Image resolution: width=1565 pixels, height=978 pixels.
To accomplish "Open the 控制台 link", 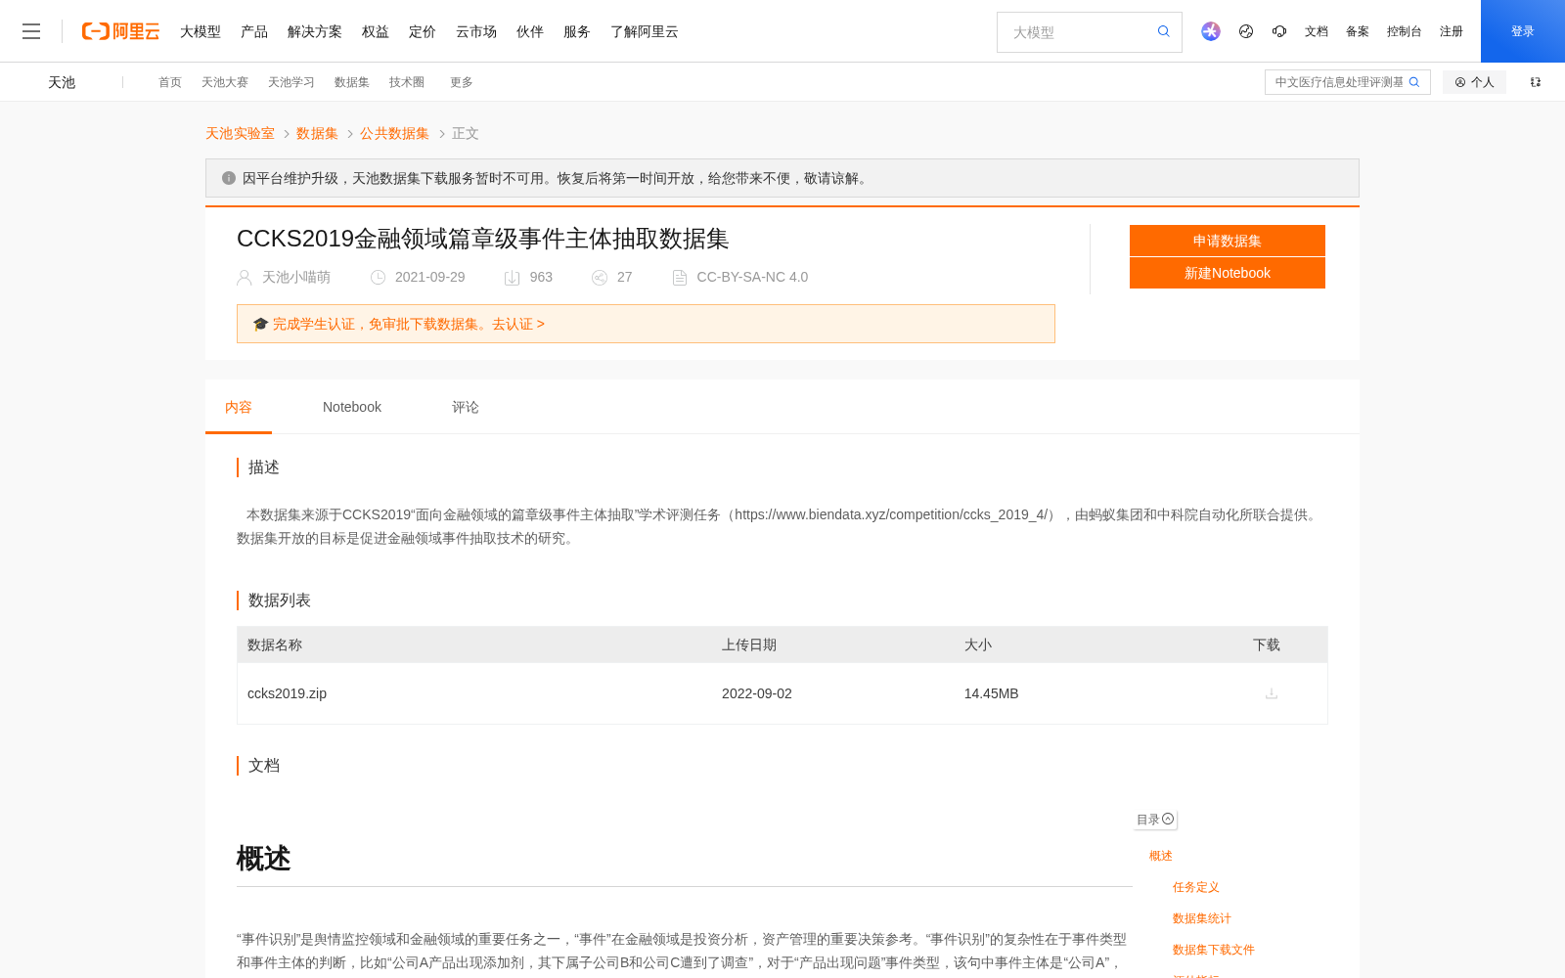I will click(x=1405, y=31).
